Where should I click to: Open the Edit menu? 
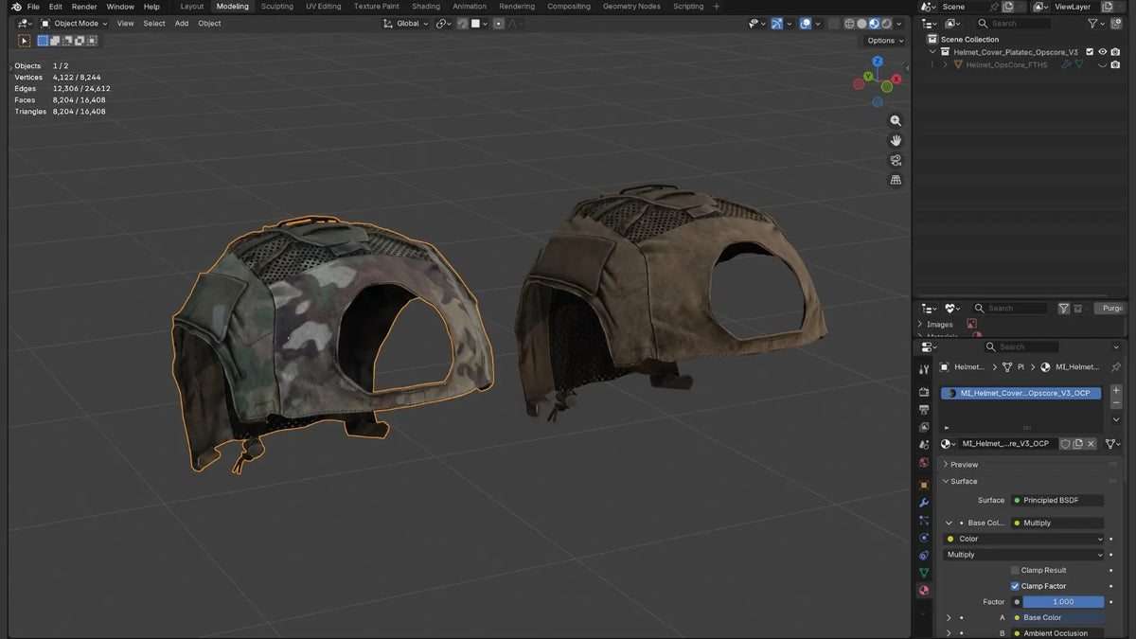56,7
